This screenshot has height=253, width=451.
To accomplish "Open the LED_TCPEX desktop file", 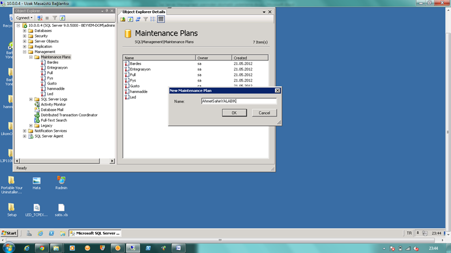I will click(37, 210).
